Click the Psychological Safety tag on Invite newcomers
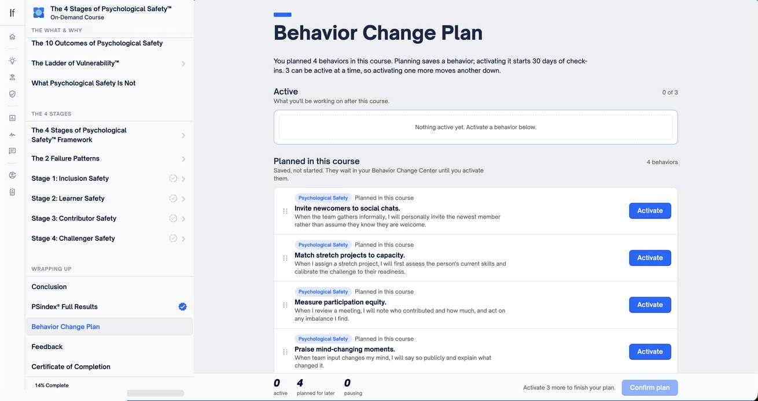758x401 pixels. (323, 198)
